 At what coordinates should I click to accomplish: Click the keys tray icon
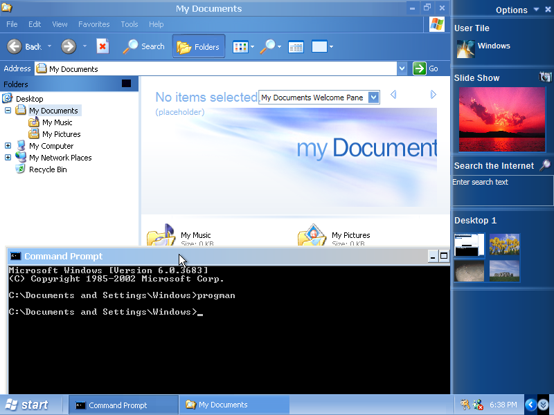click(465, 405)
